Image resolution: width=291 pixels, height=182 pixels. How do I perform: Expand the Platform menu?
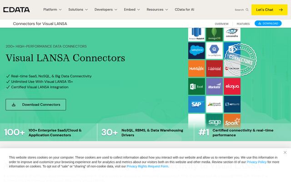click(x=52, y=10)
